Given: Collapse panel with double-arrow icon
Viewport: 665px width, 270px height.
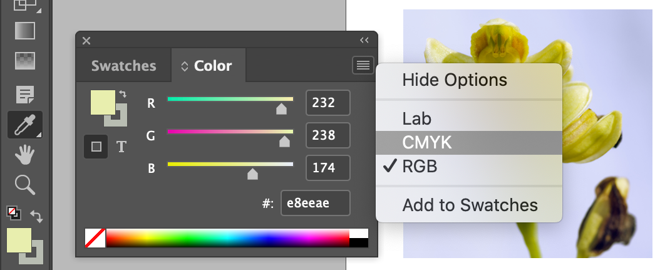Looking at the screenshot, I should pyautogui.click(x=364, y=40).
